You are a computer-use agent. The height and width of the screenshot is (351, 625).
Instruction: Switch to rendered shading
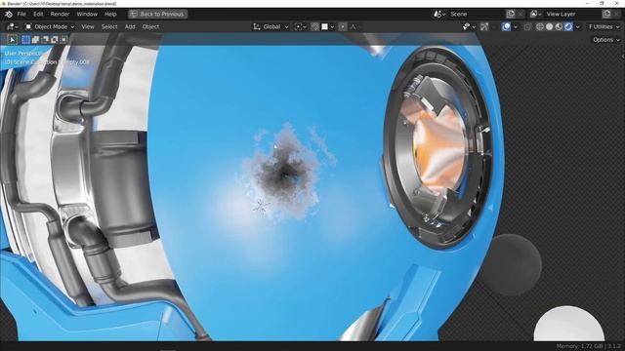click(x=568, y=26)
